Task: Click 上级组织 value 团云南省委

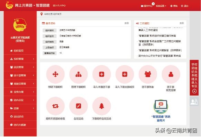Action: point(64,47)
